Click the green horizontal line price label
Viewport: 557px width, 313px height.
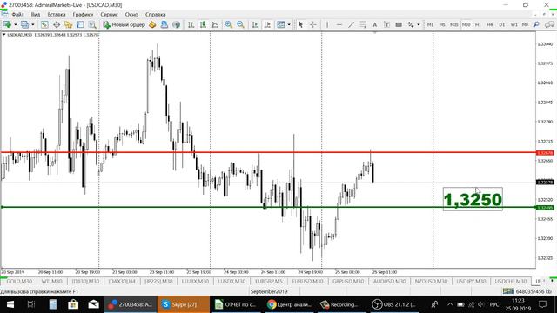545,208
